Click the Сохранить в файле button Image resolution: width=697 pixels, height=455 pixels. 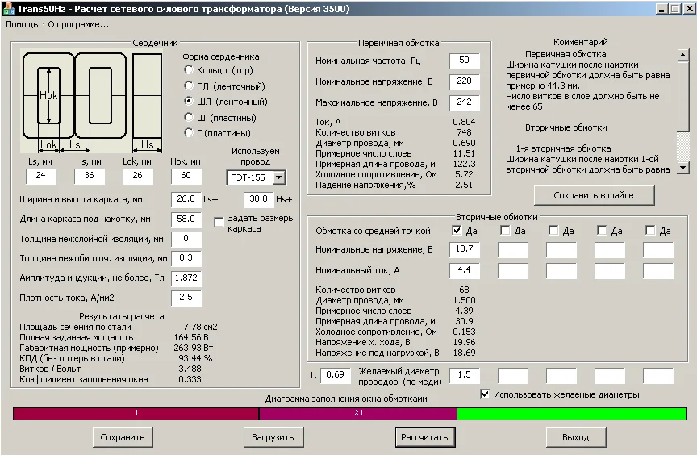[x=594, y=195]
